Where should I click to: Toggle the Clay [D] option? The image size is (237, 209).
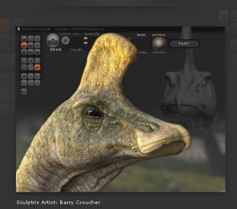76,50
